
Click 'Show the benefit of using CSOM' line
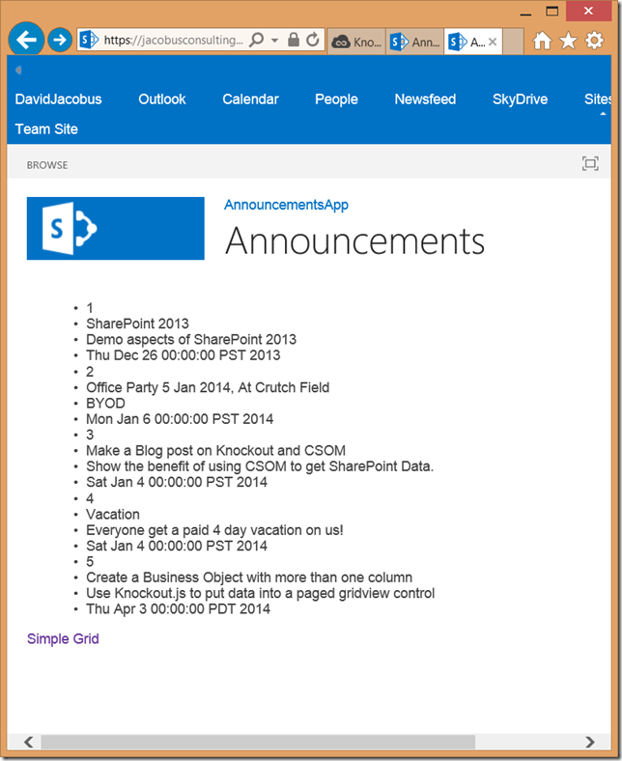pyautogui.click(x=260, y=466)
